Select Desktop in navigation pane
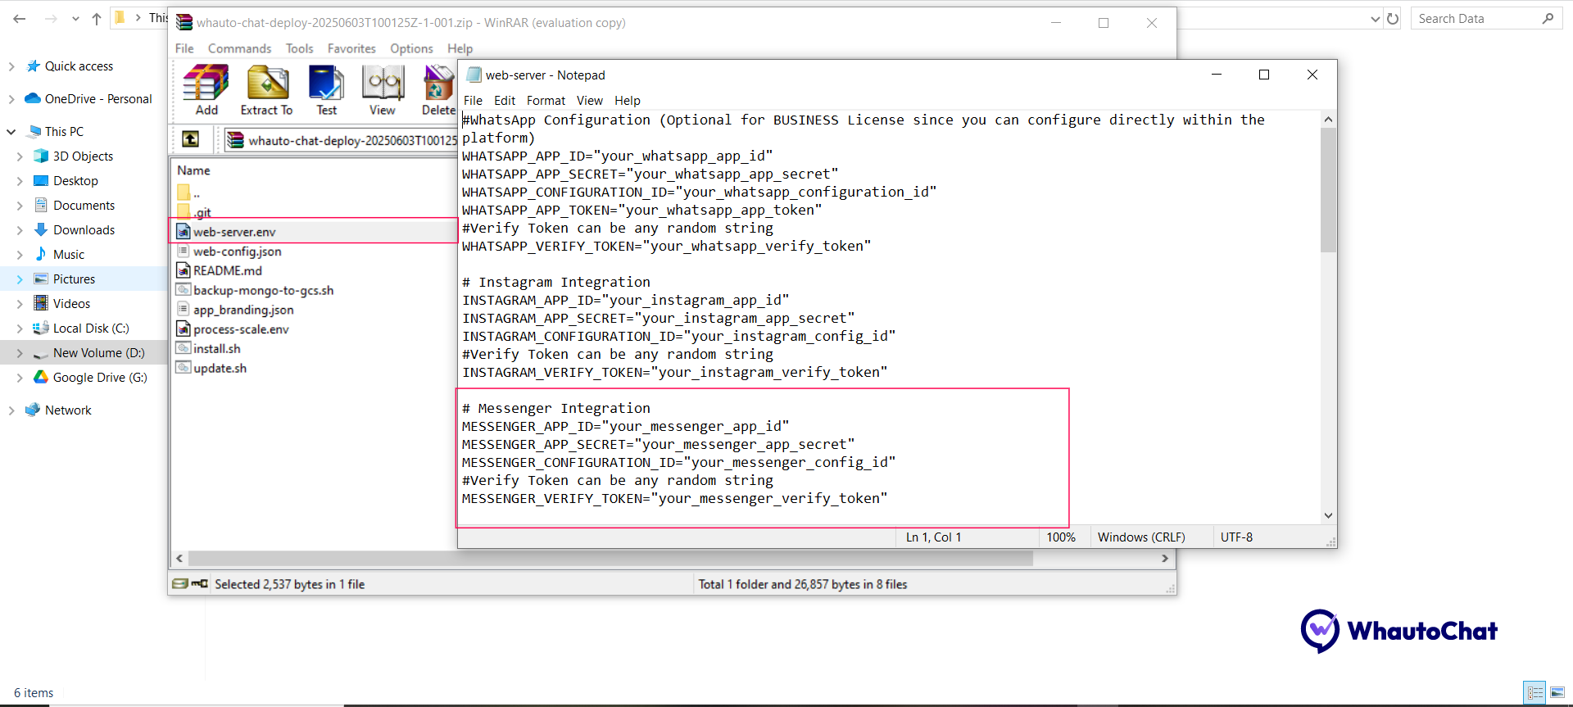This screenshot has height=707, width=1573. 75,180
